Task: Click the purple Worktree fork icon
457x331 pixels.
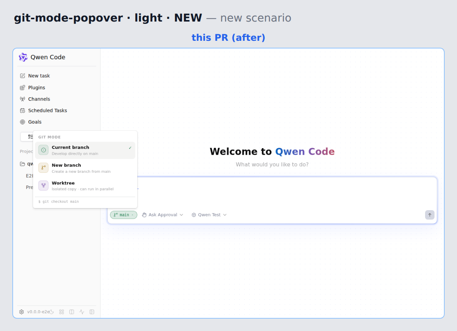Action: point(43,186)
